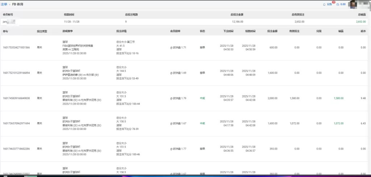Click the 输赢 column header
The height and width of the screenshot is (177, 371).
[341, 31]
